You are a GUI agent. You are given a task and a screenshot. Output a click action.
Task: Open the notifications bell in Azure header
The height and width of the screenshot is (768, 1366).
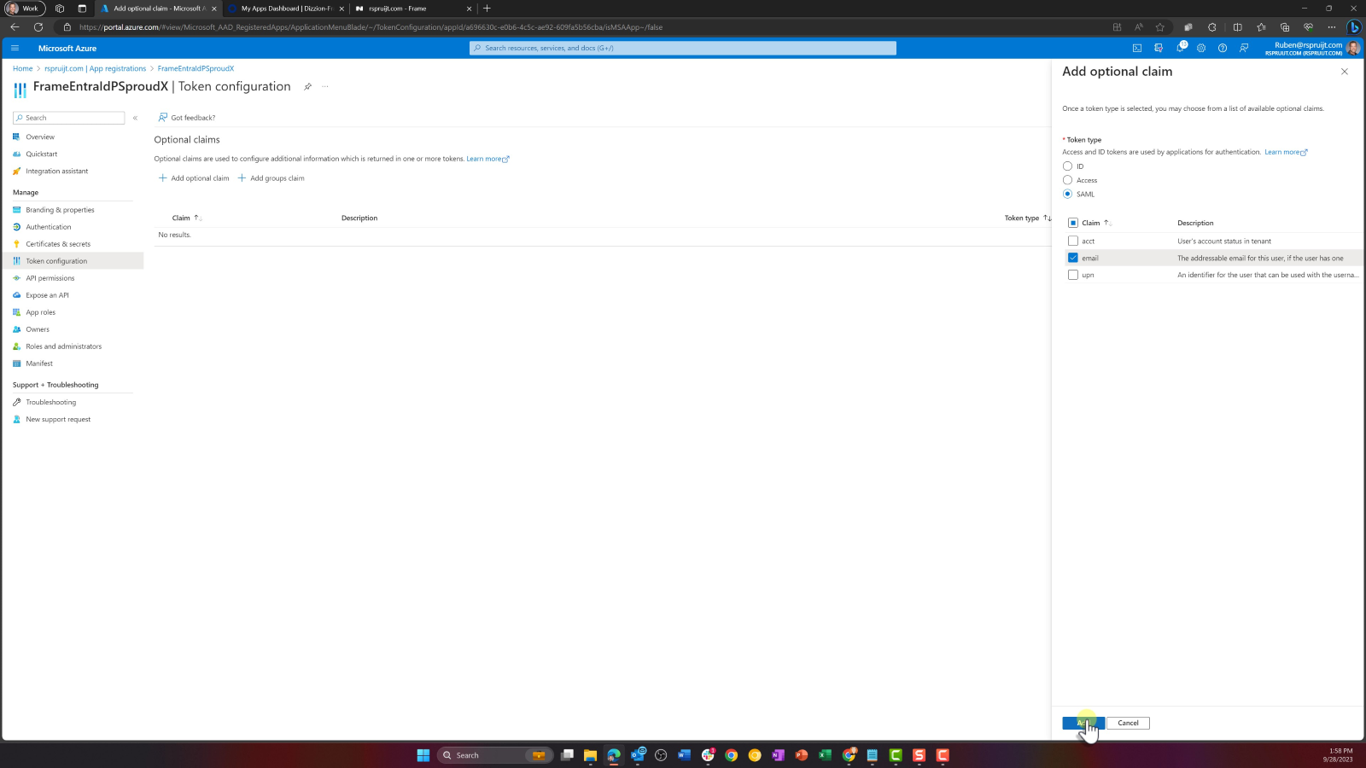tap(1180, 48)
